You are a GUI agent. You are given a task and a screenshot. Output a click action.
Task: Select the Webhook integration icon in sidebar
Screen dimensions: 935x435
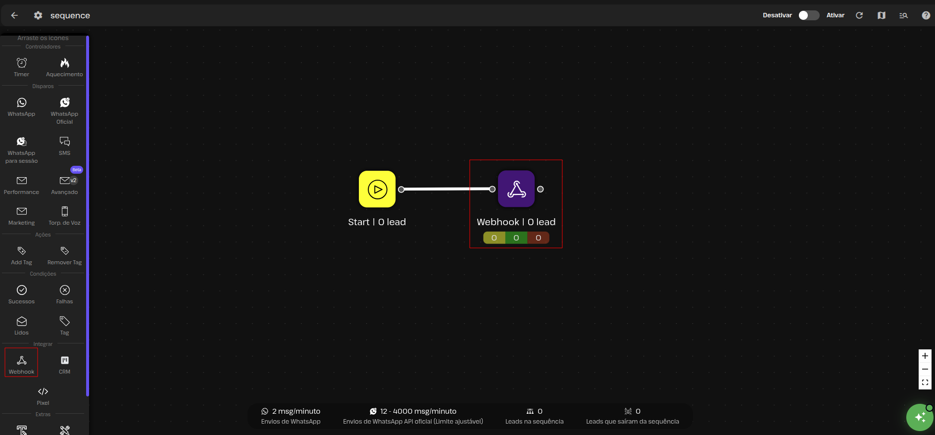pyautogui.click(x=21, y=361)
